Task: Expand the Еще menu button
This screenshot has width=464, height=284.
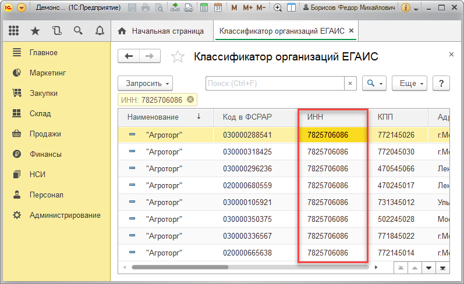Action: coord(409,84)
